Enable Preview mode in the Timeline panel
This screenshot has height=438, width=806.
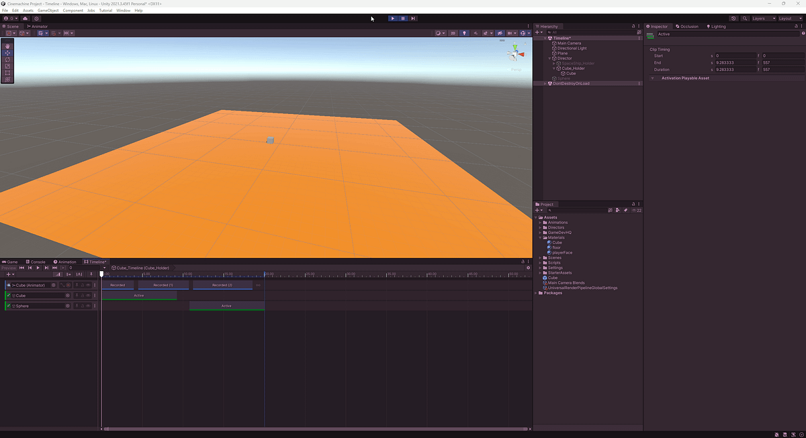(9, 268)
